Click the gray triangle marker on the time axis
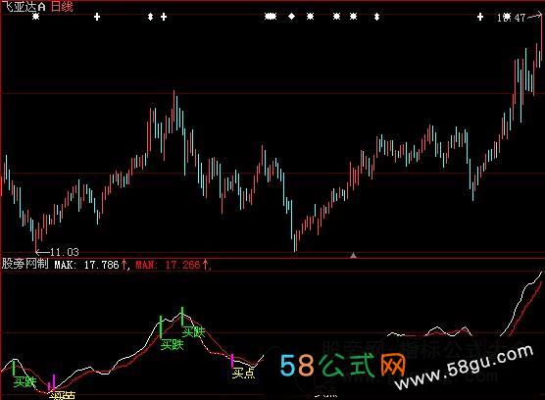545x400 pixels. coord(353,256)
